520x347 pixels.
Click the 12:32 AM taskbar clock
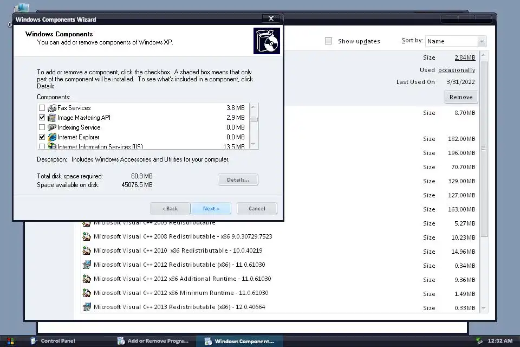pos(500,341)
